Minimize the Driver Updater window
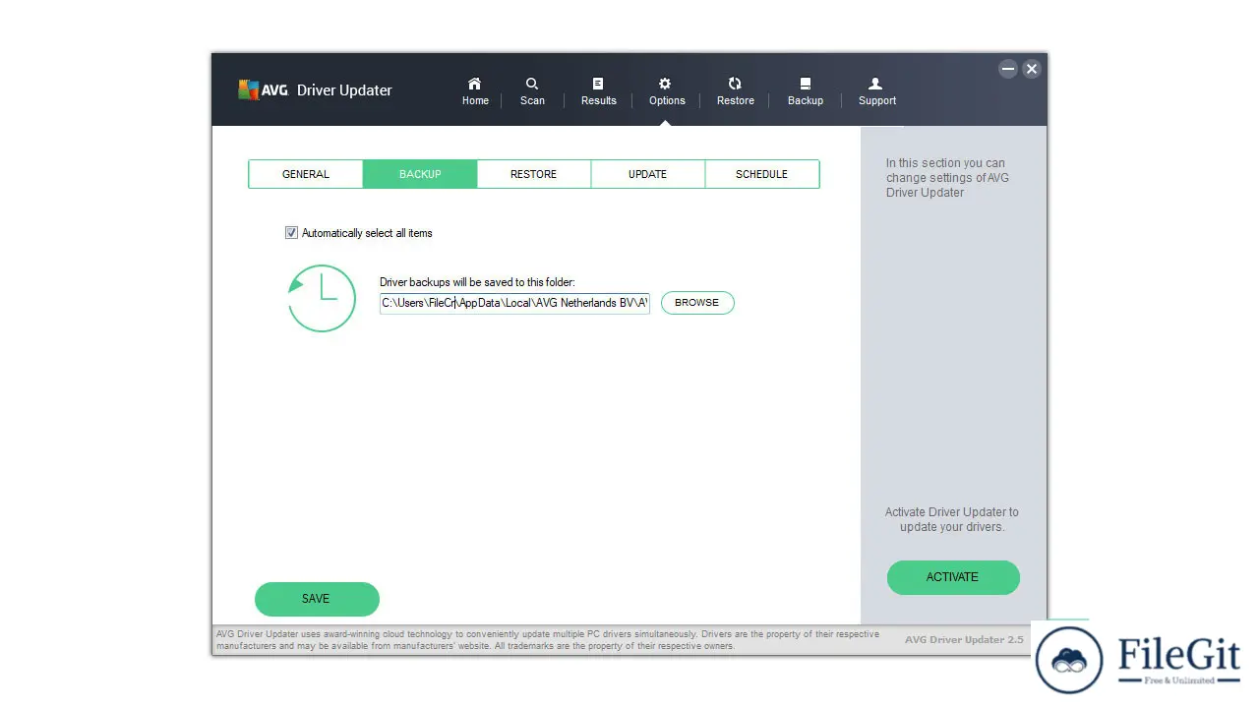 click(1008, 69)
